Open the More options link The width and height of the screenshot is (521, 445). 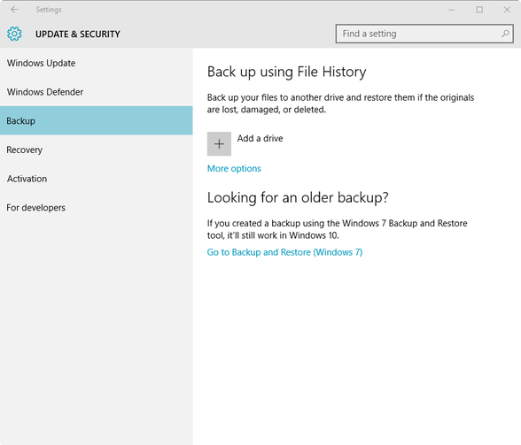pos(234,169)
